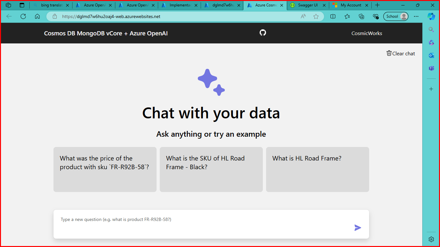This screenshot has width=440, height=247.
Task: Open the tab actions menu
Action: [x=22, y=5]
